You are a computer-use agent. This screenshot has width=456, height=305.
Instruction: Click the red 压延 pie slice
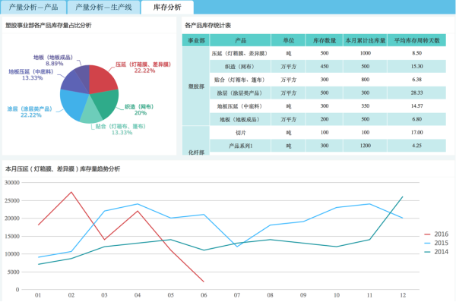click(x=101, y=79)
